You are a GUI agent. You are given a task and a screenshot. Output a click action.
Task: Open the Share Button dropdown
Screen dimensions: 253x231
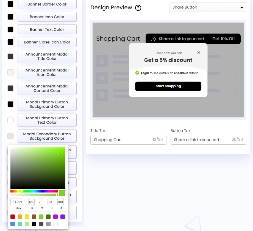(x=207, y=7)
